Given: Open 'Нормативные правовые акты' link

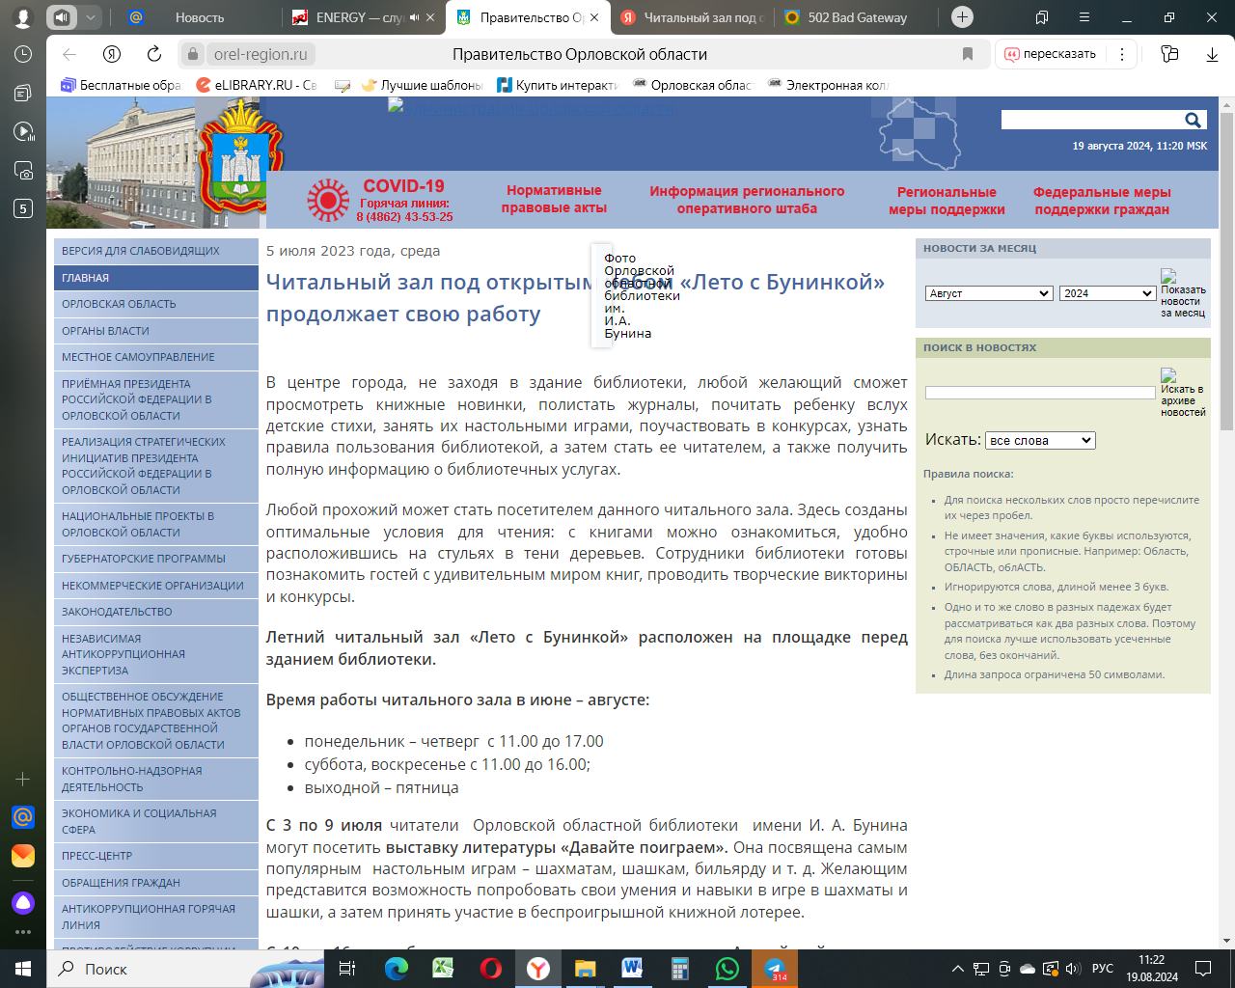Looking at the screenshot, I should 554,199.
